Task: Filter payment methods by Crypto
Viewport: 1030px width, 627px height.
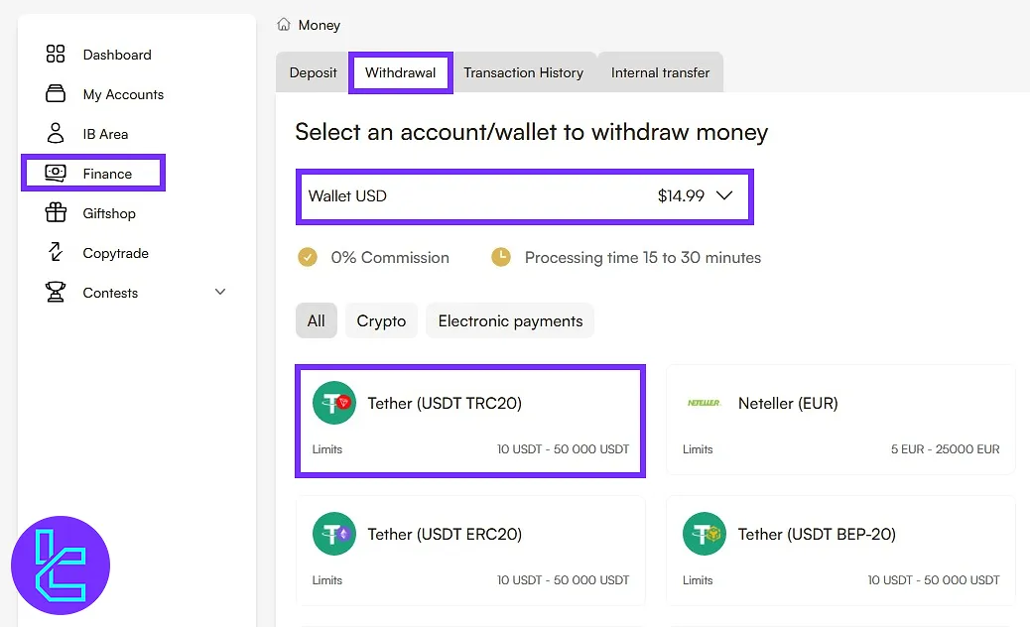Action: point(381,320)
